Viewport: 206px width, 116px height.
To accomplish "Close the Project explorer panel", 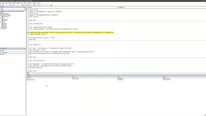I will 25,7.
